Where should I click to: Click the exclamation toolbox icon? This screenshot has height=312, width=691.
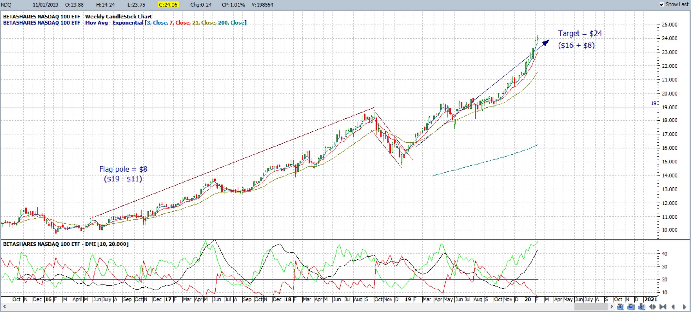click(642, 306)
